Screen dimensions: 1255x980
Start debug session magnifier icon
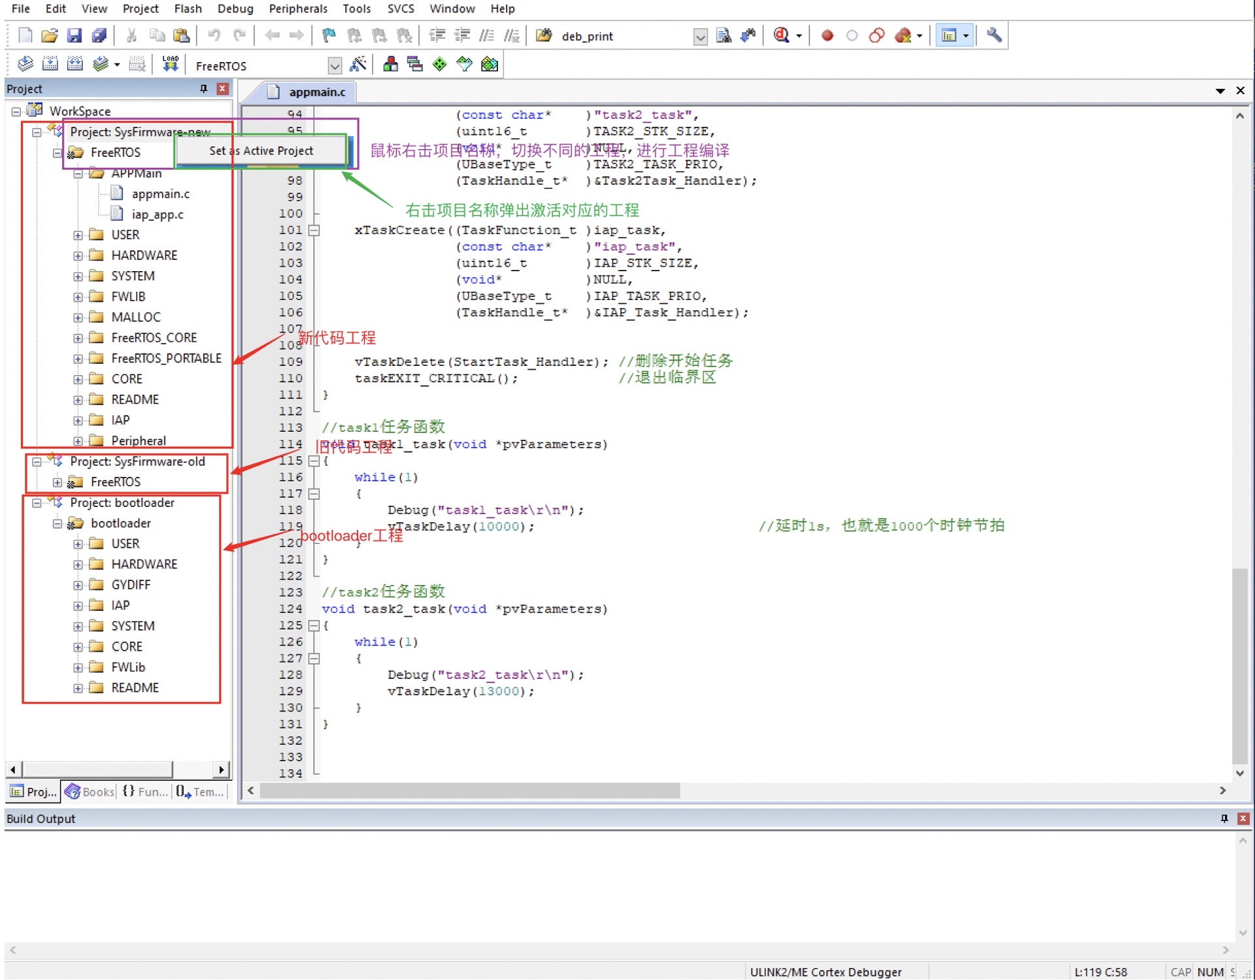[x=781, y=35]
